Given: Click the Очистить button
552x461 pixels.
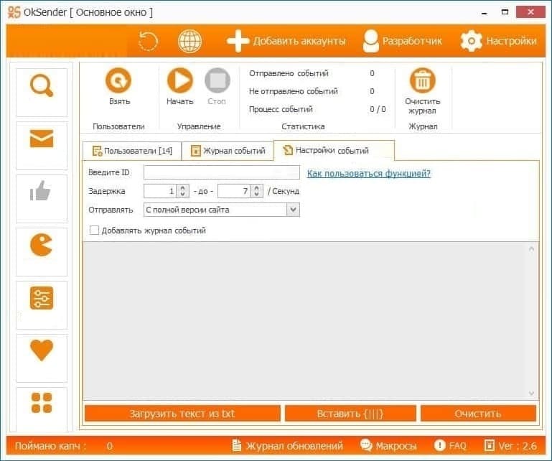Looking at the screenshot, I should [x=478, y=414].
